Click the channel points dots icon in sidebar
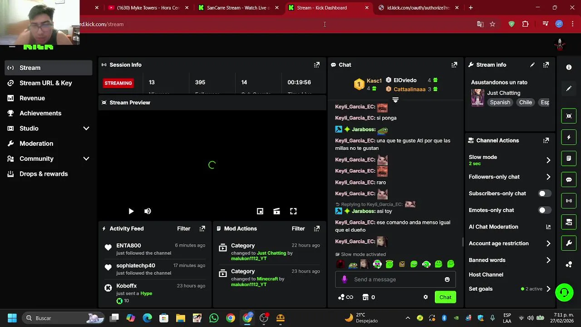The image size is (581, 327). (569, 264)
